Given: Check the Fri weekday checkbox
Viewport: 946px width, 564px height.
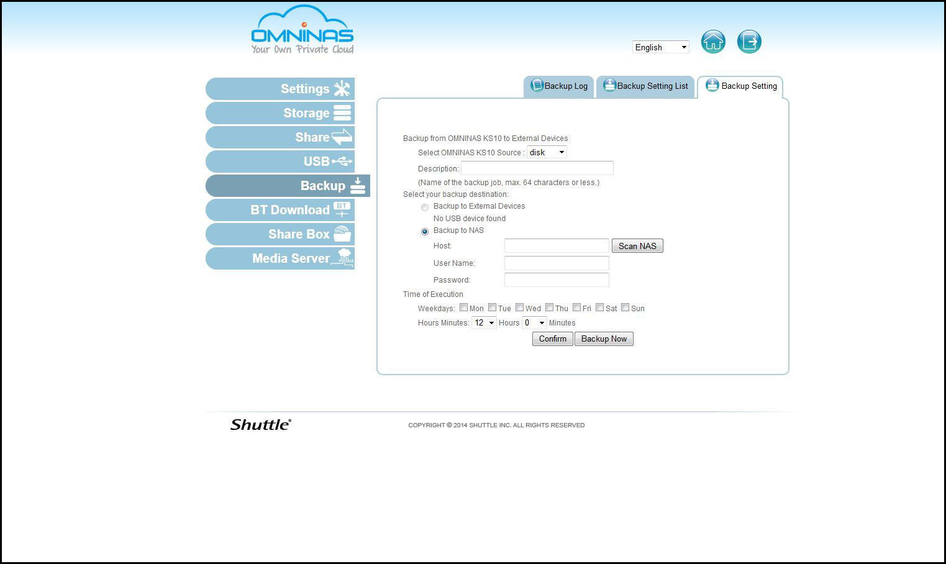Looking at the screenshot, I should coord(576,307).
